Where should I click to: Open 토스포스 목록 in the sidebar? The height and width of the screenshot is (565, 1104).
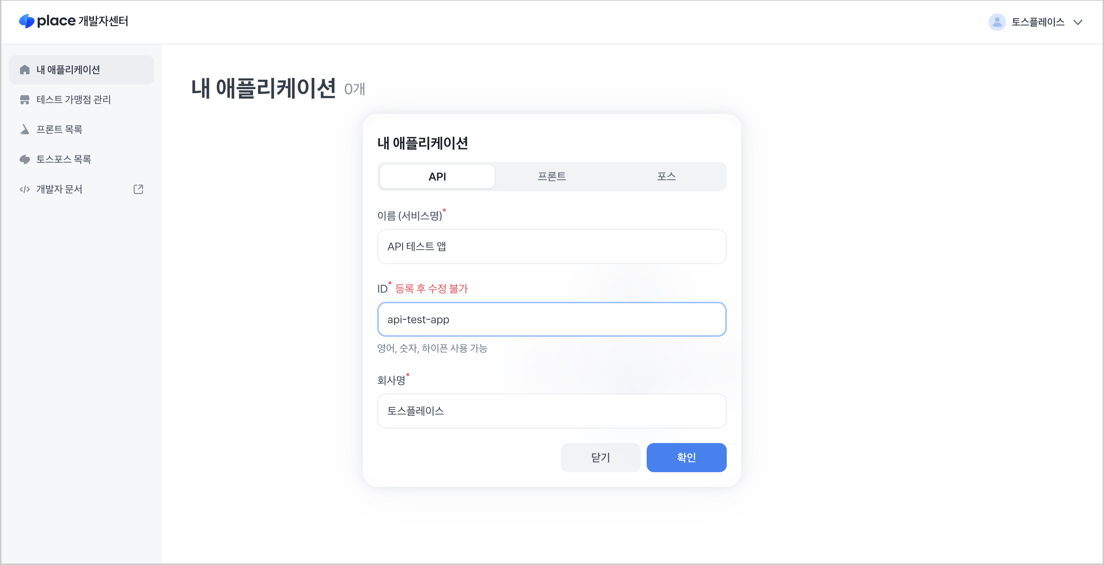[64, 159]
